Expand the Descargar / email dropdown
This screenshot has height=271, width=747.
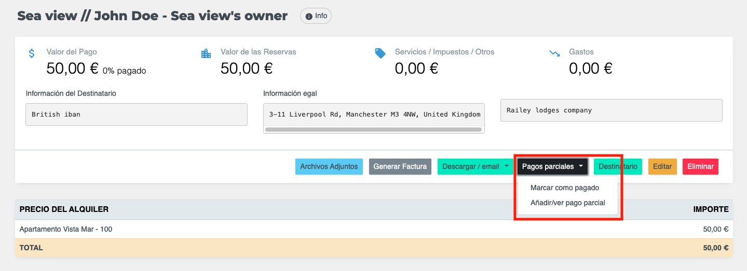tap(476, 166)
